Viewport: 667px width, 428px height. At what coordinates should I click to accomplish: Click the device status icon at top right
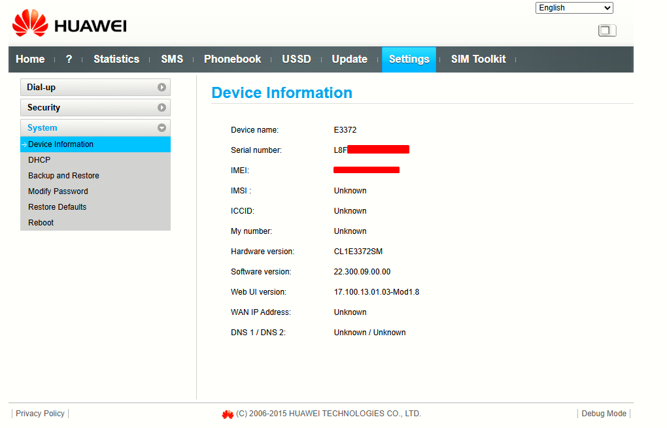tap(607, 31)
